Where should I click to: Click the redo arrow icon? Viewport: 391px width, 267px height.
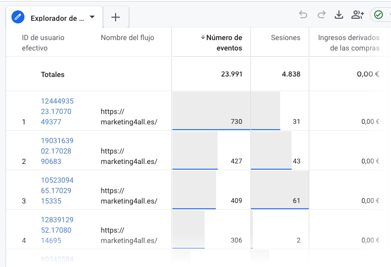[x=321, y=15]
